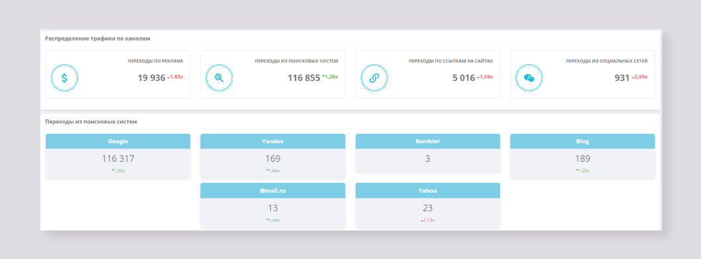The width and height of the screenshot is (701, 259).
Task: Select the Yandex header card
Action: 273,141
